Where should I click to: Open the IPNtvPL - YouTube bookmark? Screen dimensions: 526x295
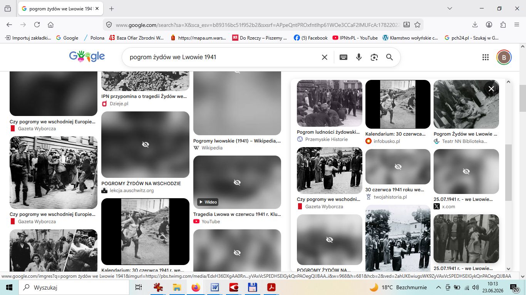[355, 38]
